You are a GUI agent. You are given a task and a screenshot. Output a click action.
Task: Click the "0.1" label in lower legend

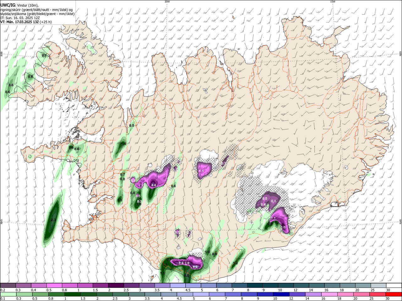[x=3, y=298]
